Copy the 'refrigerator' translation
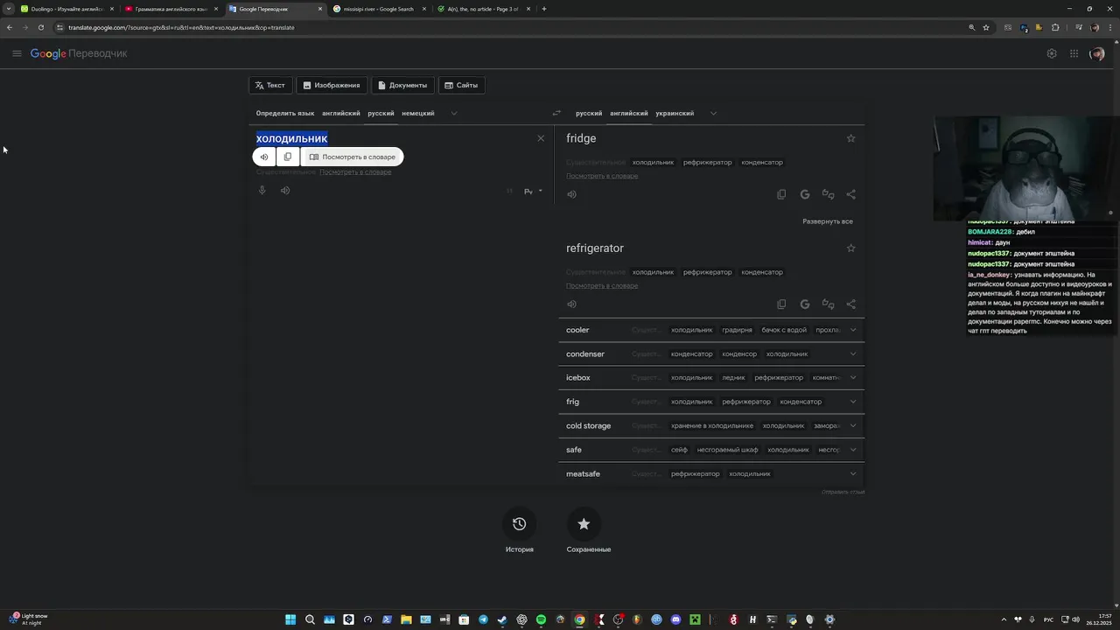 pos(781,304)
